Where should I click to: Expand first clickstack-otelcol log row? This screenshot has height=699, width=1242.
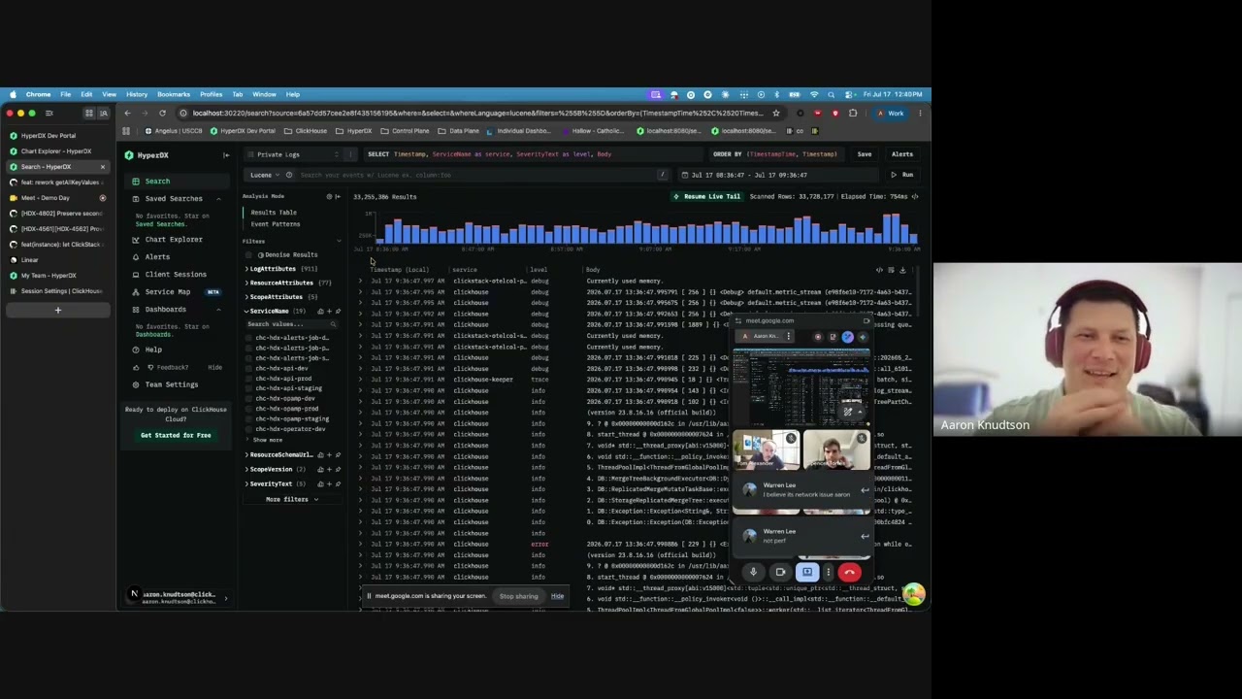pos(360,281)
